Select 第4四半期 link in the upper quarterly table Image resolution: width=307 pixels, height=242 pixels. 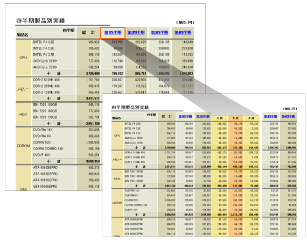183,33
